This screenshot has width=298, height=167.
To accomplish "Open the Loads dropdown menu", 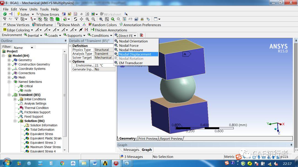I will (x=53, y=35).
